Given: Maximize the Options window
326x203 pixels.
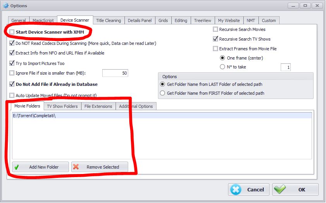Looking at the screenshot, I should pyautogui.click(x=305, y=6).
